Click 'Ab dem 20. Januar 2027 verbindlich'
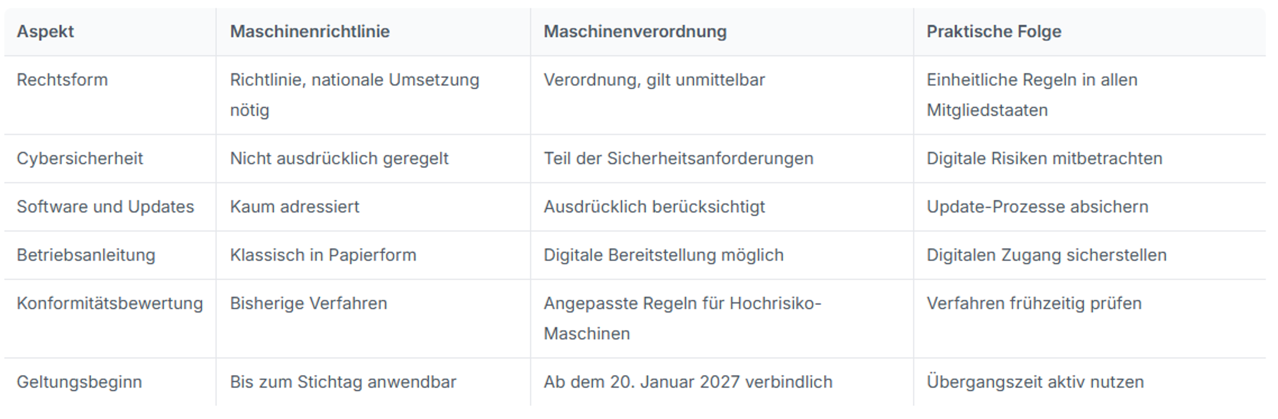1278x419 pixels. (x=688, y=382)
